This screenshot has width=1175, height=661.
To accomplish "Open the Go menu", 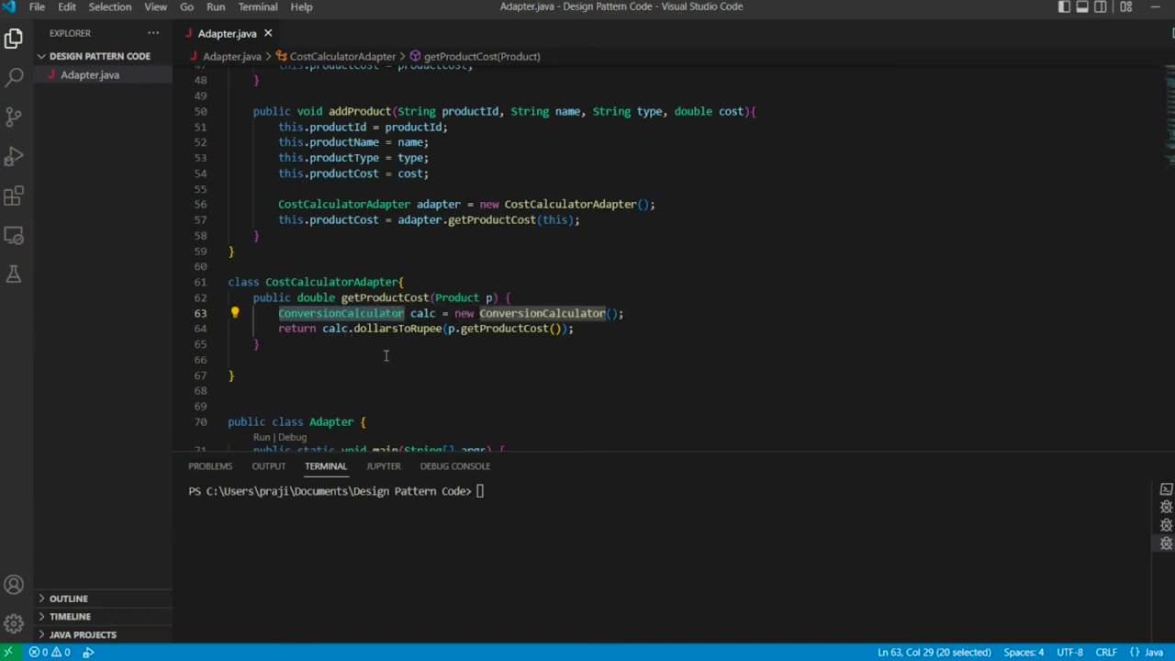I will 186,6.
